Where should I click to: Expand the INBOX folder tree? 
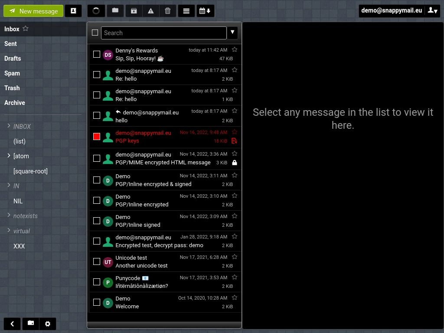[x=8, y=126]
